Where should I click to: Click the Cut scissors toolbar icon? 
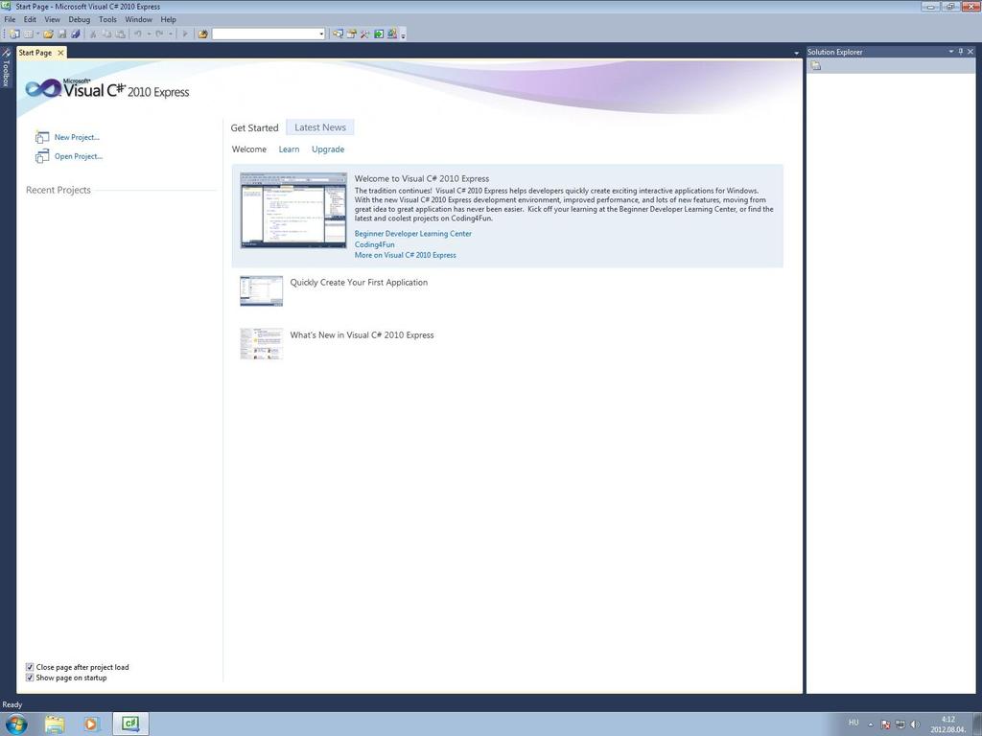93,34
